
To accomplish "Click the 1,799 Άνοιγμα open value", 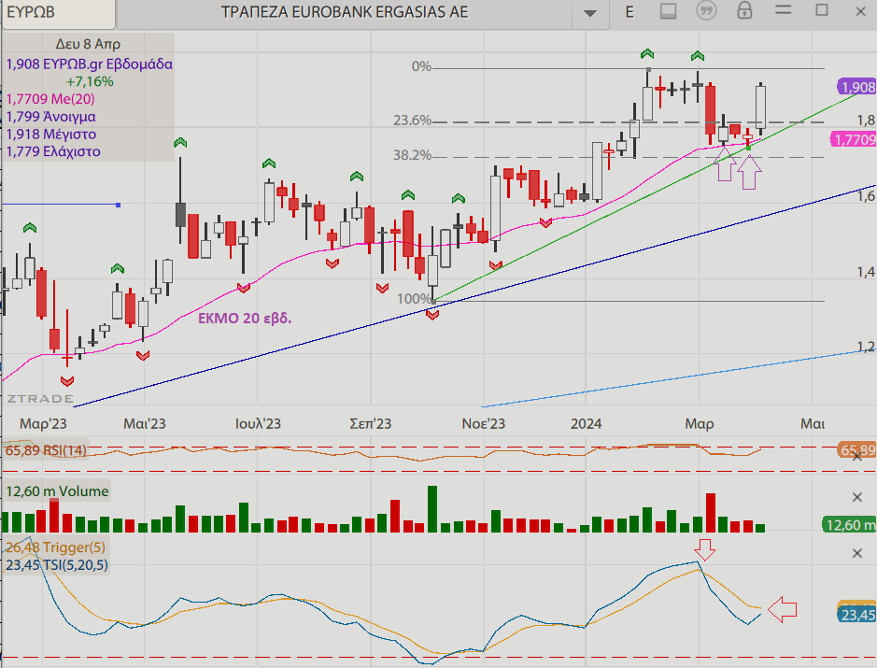I will coord(50,117).
